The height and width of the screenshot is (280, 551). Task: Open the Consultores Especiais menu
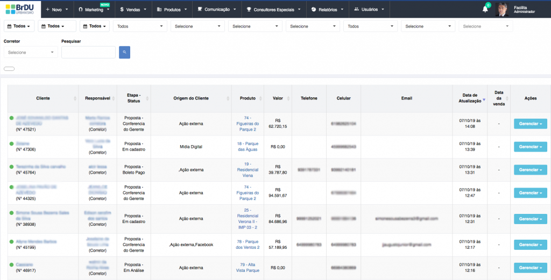point(273,9)
